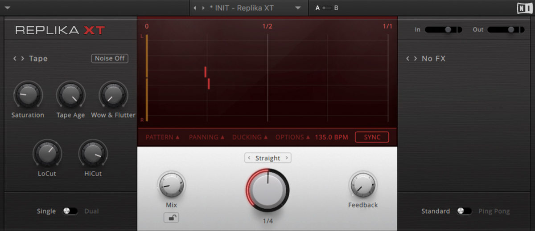Click the LoCut knob
Viewport: 535px width, 231px height.
pyautogui.click(x=47, y=154)
